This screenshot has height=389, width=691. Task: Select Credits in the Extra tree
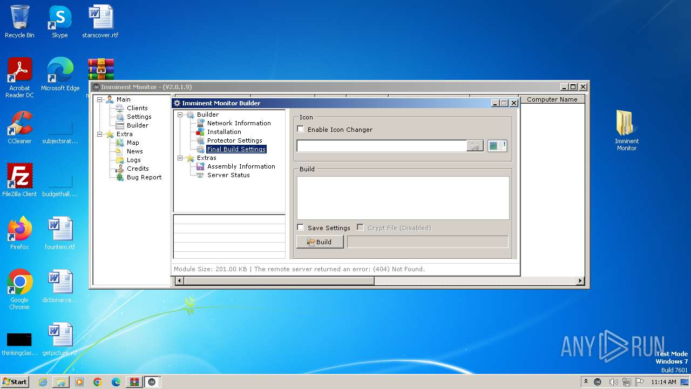(x=138, y=169)
